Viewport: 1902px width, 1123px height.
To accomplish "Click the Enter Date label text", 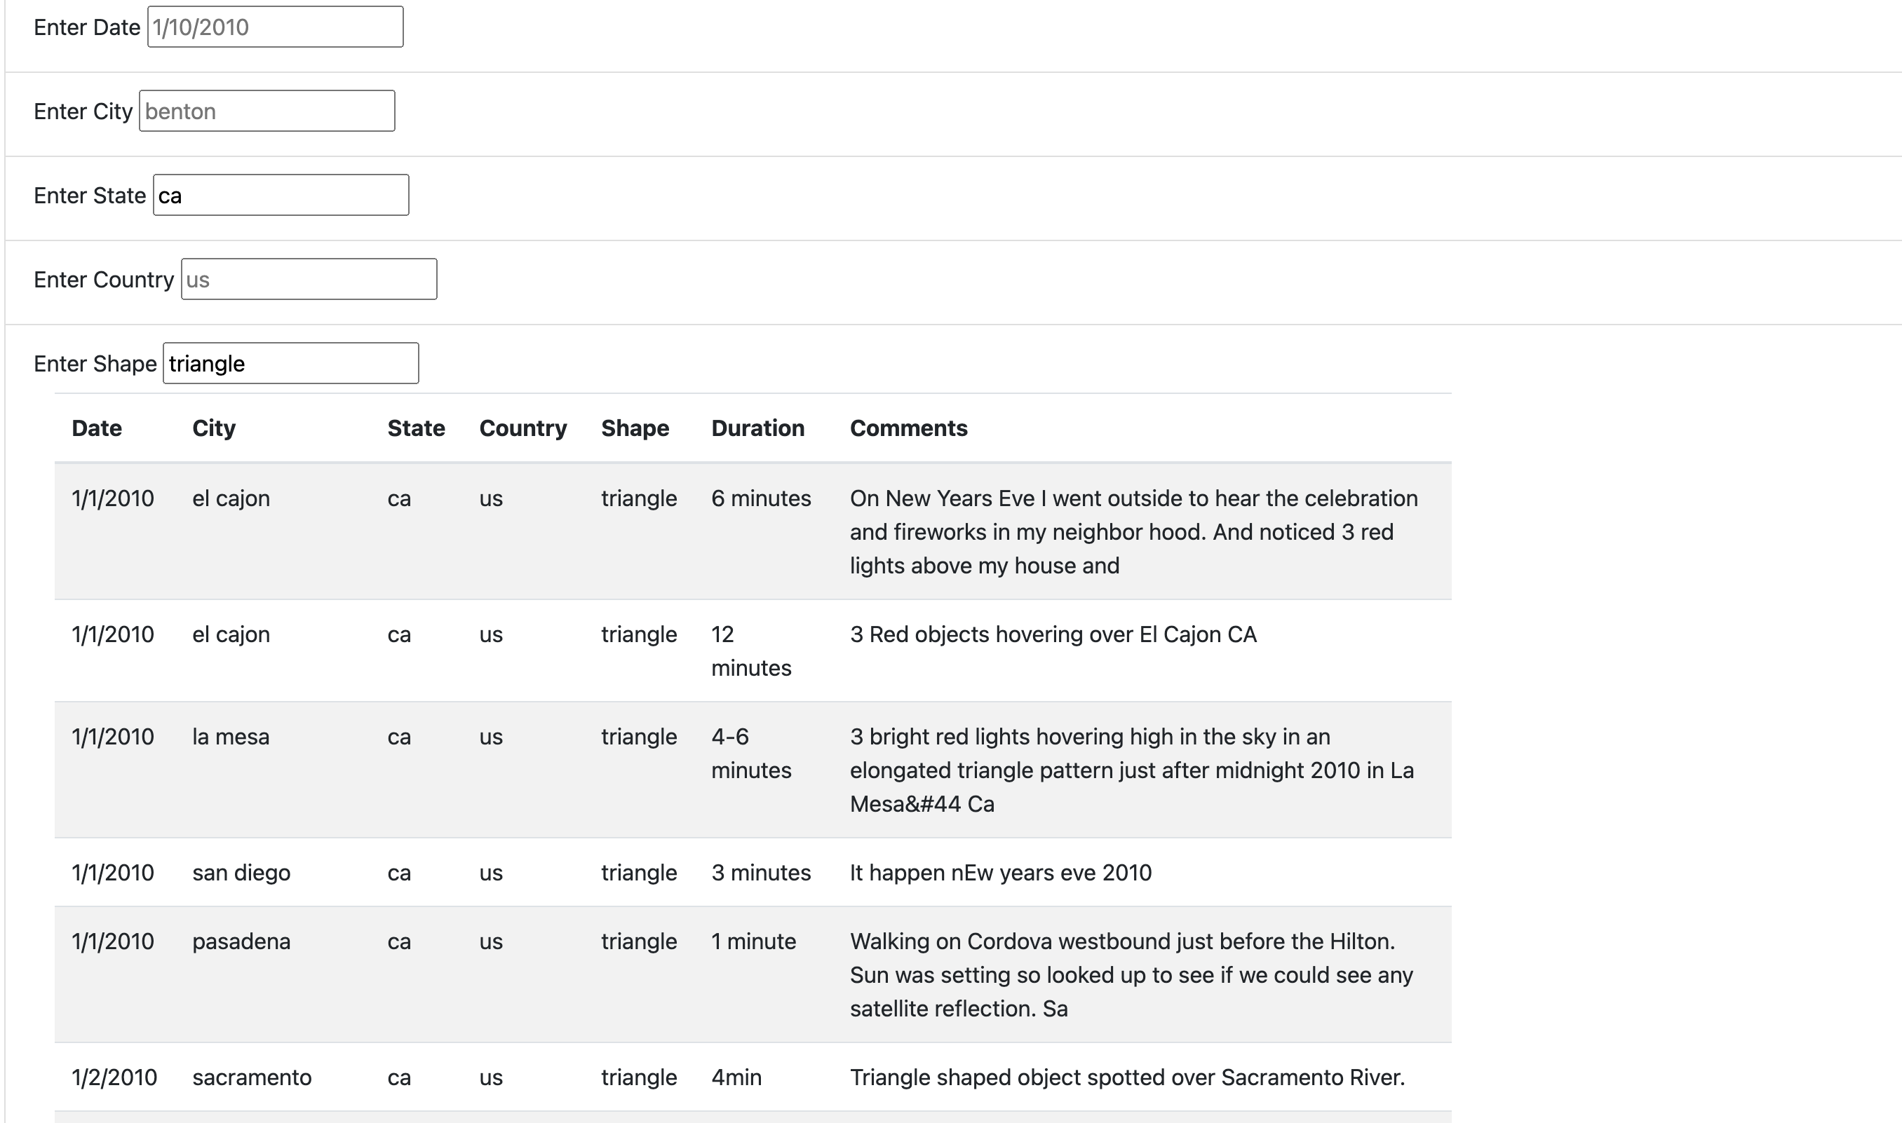I will 86,27.
